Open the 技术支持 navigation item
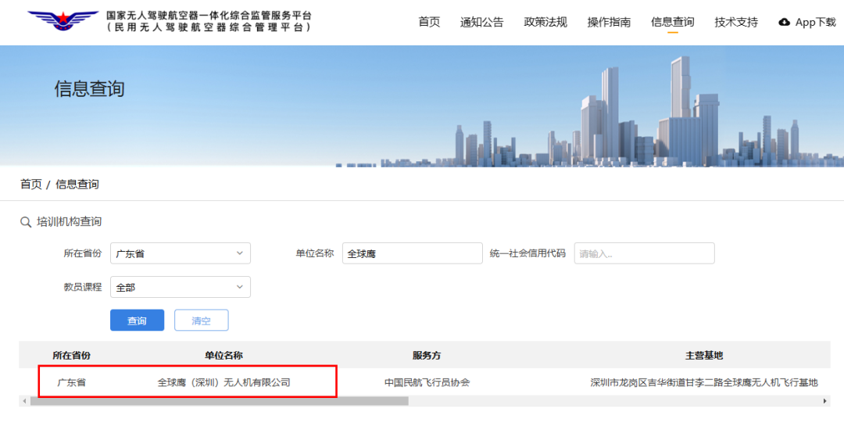This screenshot has height=423, width=844. tap(736, 22)
